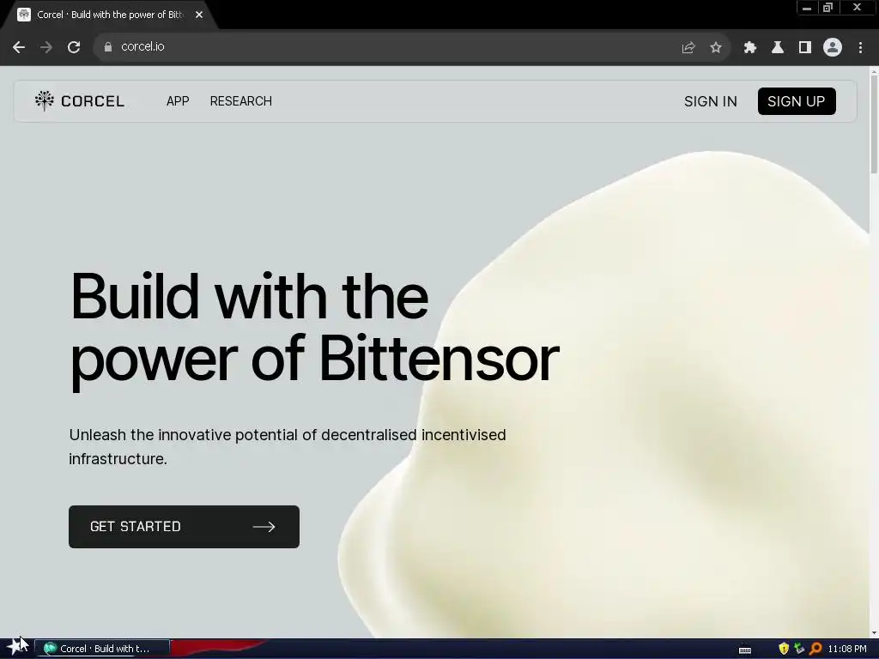Click the star start button on taskbar
Image resolution: width=879 pixels, height=659 pixels.
(x=15, y=648)
